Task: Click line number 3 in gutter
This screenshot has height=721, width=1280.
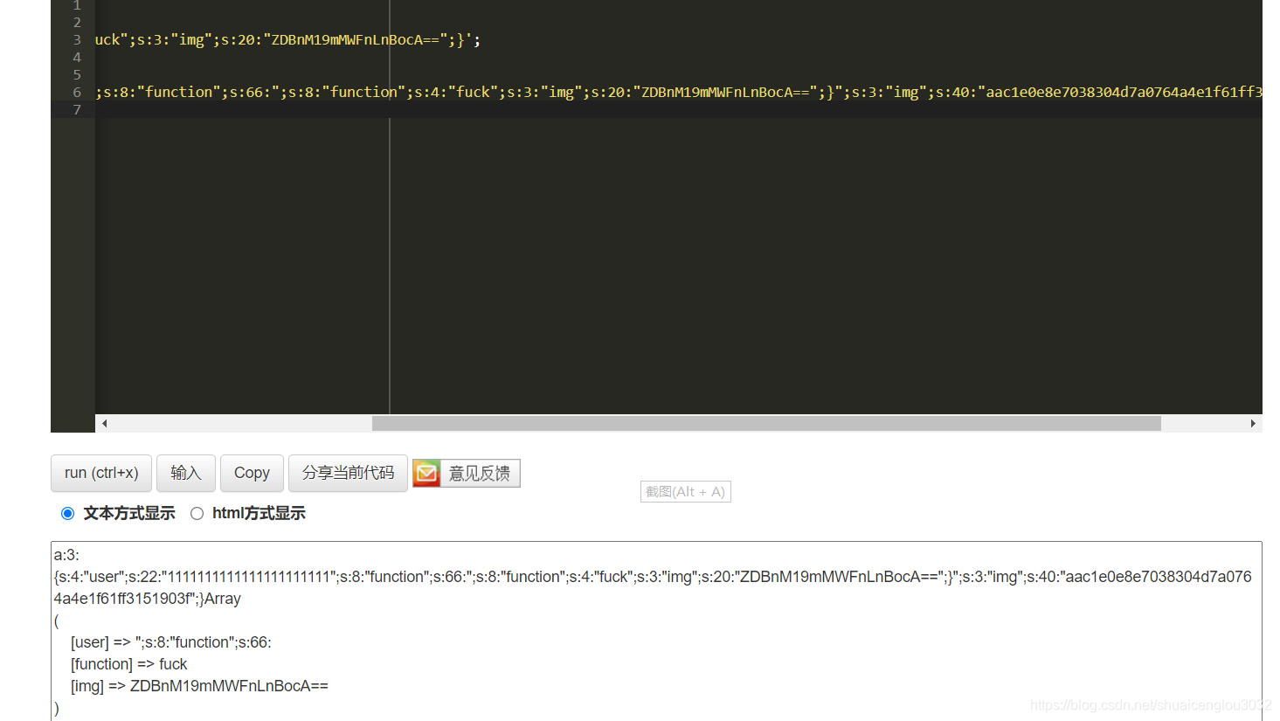Action: [77, 39]
